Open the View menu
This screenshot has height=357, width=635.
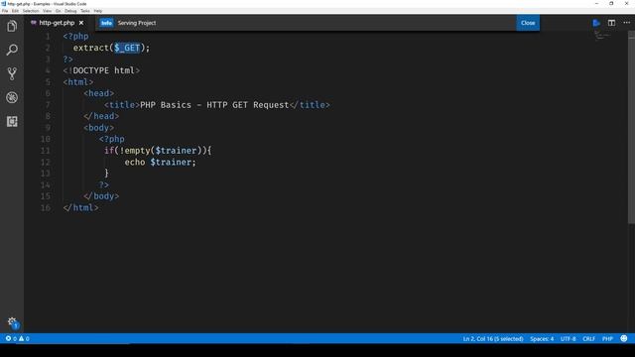47,11
